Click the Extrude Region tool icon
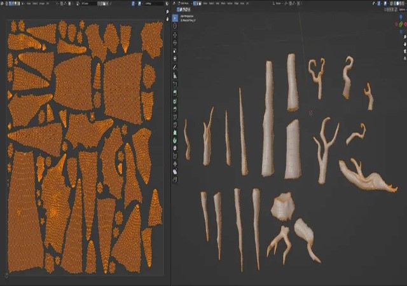Viewport: 407px width, 286px height. (175, 93)
